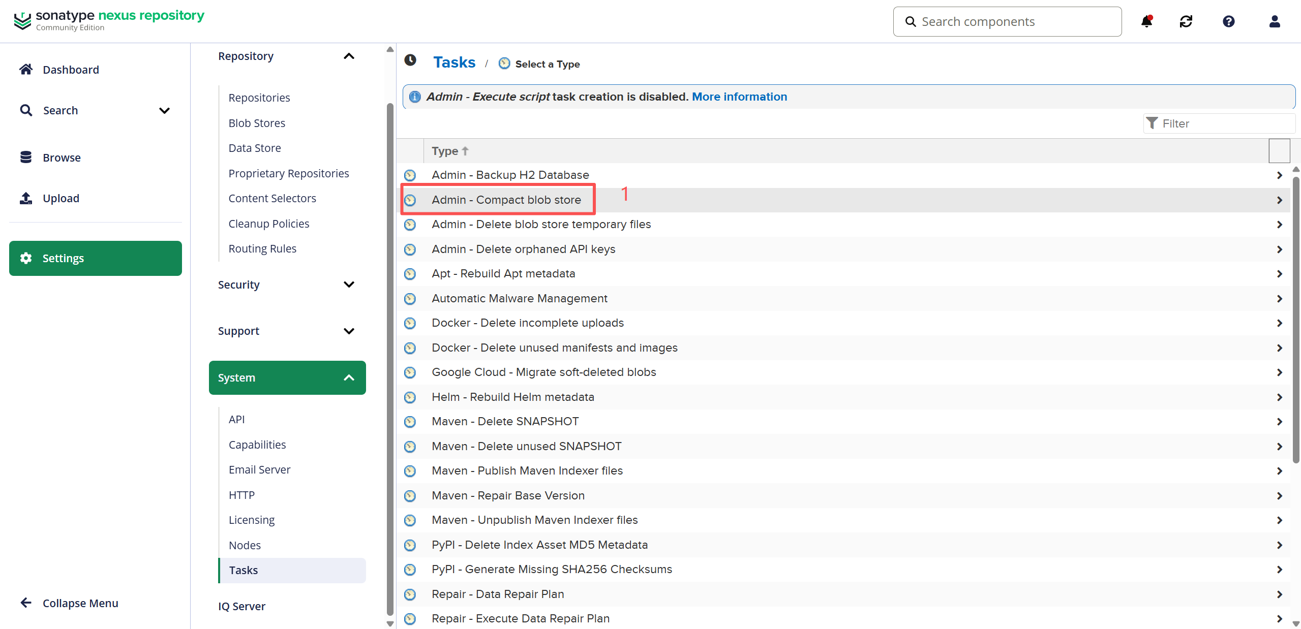The height and width of the screenshot is (629, 1301).
Task: Open the More information link
Action: click(739, 97)
